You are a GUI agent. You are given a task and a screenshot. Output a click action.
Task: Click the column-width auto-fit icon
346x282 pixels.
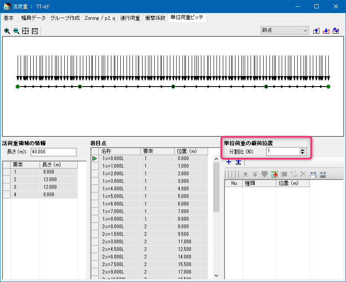[x=313, y=174]
